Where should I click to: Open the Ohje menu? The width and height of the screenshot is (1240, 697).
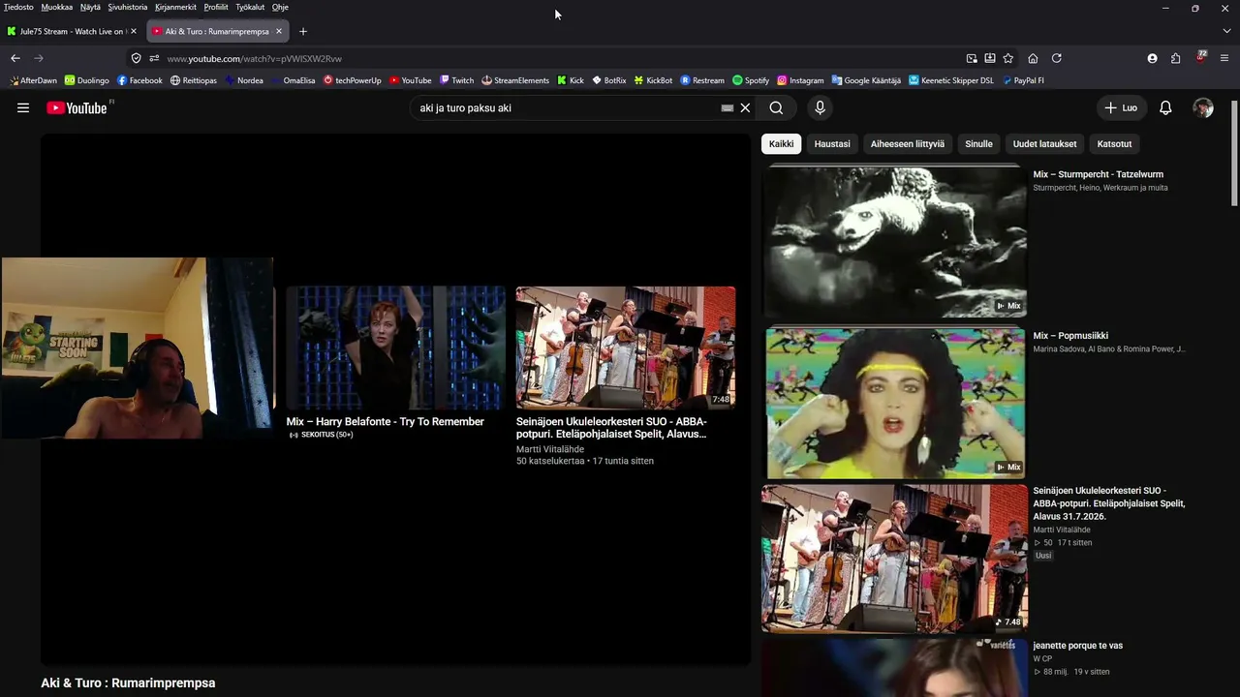[280, 7]
